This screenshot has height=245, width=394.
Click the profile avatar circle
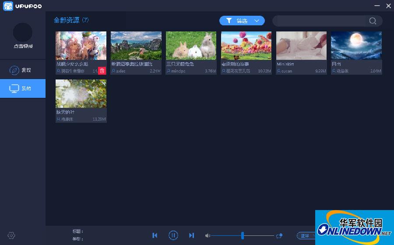(x=23, y=32)
